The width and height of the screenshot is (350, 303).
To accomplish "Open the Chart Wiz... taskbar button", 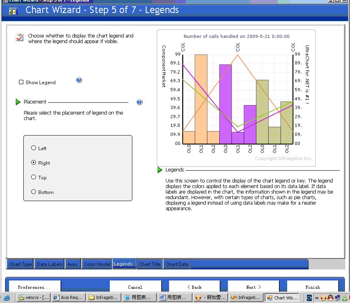I will point(282,297).
